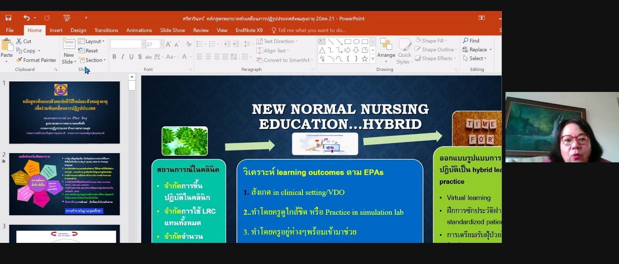
Task: Toggle Bold formatting
Action: [x=114, y=57]
